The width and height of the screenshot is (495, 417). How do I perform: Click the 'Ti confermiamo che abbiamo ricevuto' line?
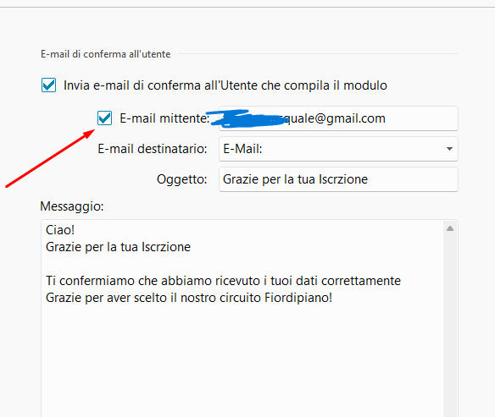(x=223, y=281)
